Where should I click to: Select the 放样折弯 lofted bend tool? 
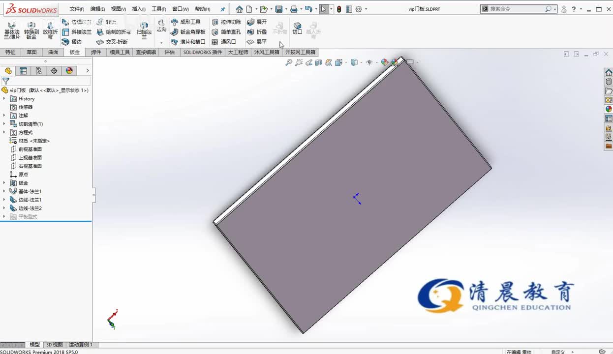(50, 30)
